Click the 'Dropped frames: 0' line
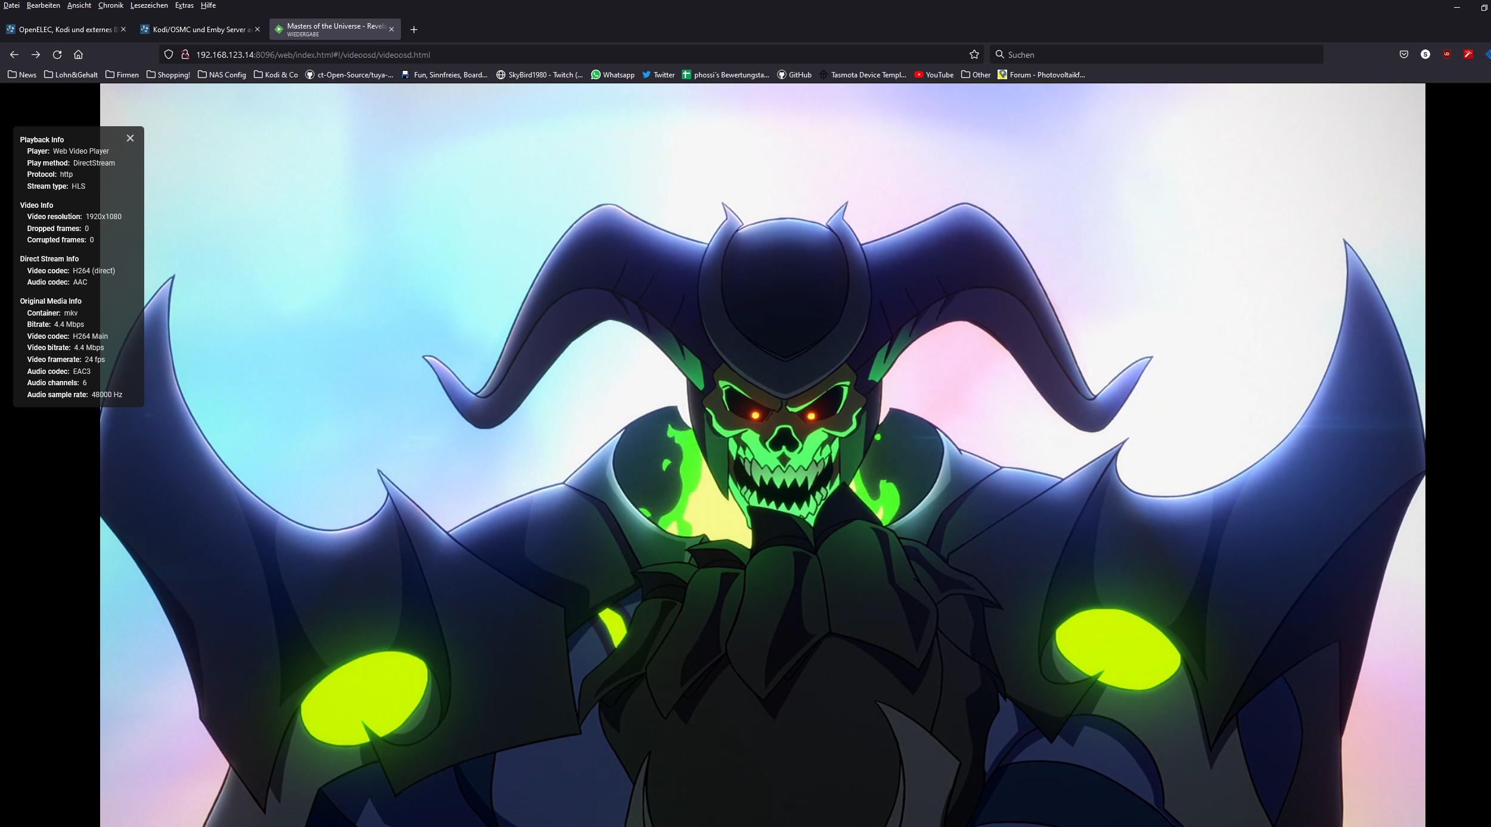The width and height of the screenshot is (1491, 827). 58,229
